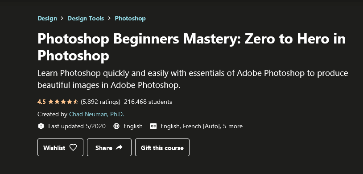Click the course title heading

[191, 47]
